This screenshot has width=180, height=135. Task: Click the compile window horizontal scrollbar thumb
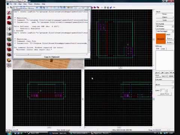pyautogui.click(x=28, y=55)
